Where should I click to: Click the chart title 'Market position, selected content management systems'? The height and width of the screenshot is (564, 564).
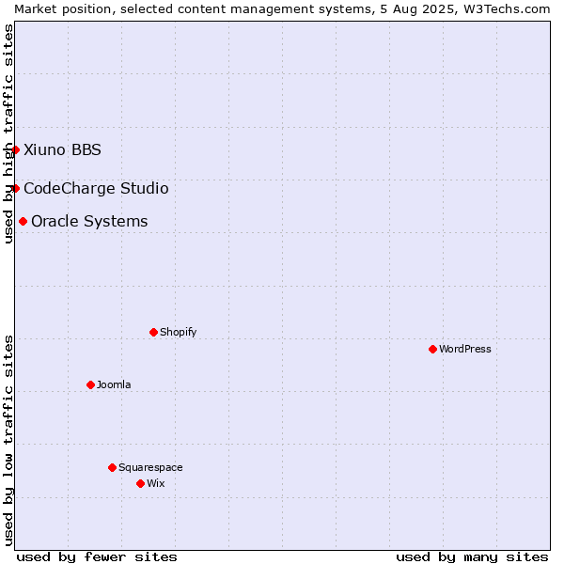point(195,9)
